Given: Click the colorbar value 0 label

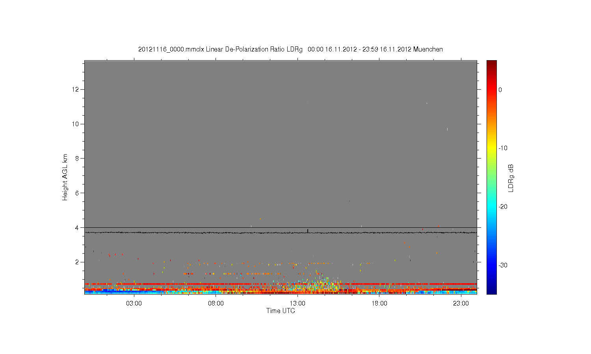Looking at the screenshot, I should 500,90.
